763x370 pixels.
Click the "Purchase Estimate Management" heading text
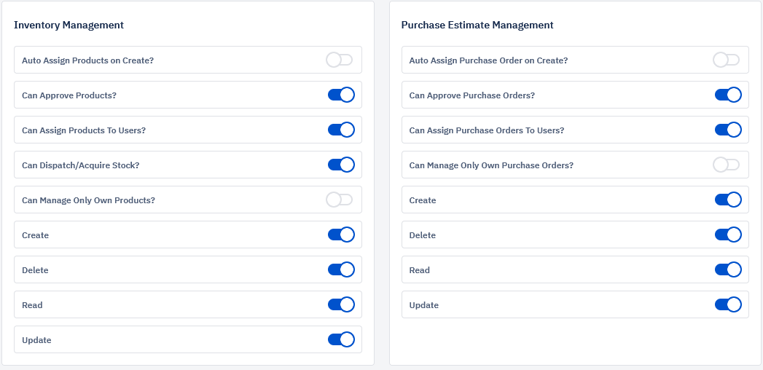click(477, 25)
